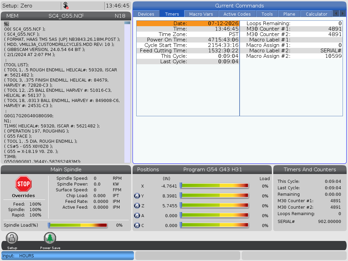Click the Y axis load bar
Viewport: 348px width, 261px height.
coord(214,195)
